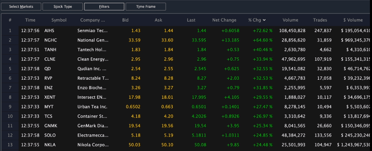This screenshot has height=151, width=372.
Task: Select the ENZ symbol
Action: (x=48, y=88)
